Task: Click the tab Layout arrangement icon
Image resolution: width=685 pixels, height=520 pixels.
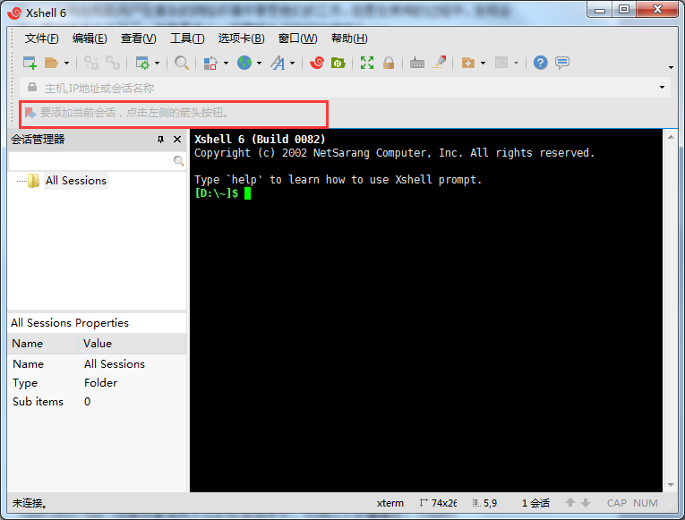Action: tap(501, 63)
